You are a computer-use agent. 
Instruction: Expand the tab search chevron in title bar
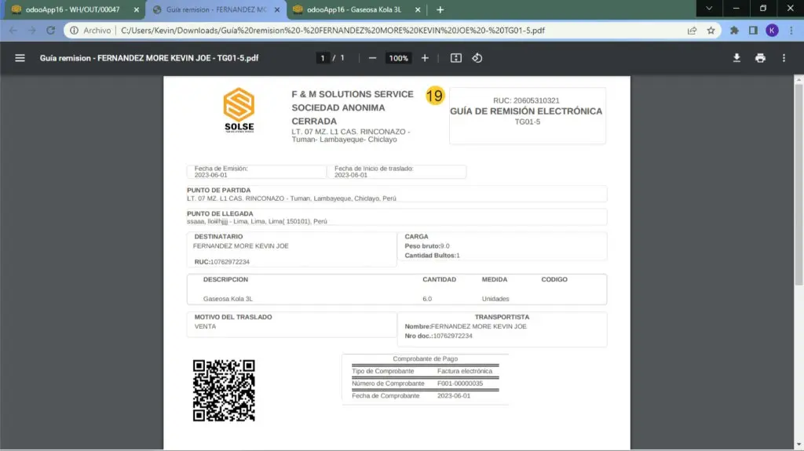[709, 9]
